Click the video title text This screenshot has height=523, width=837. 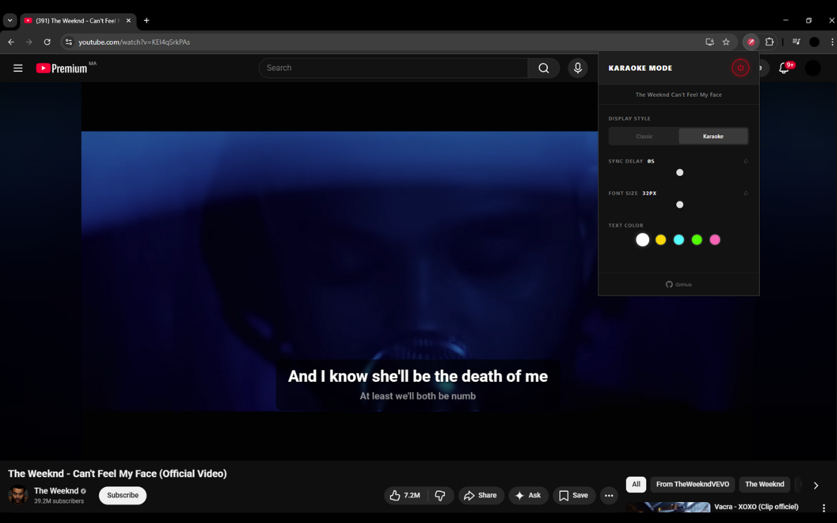(118, 473)
